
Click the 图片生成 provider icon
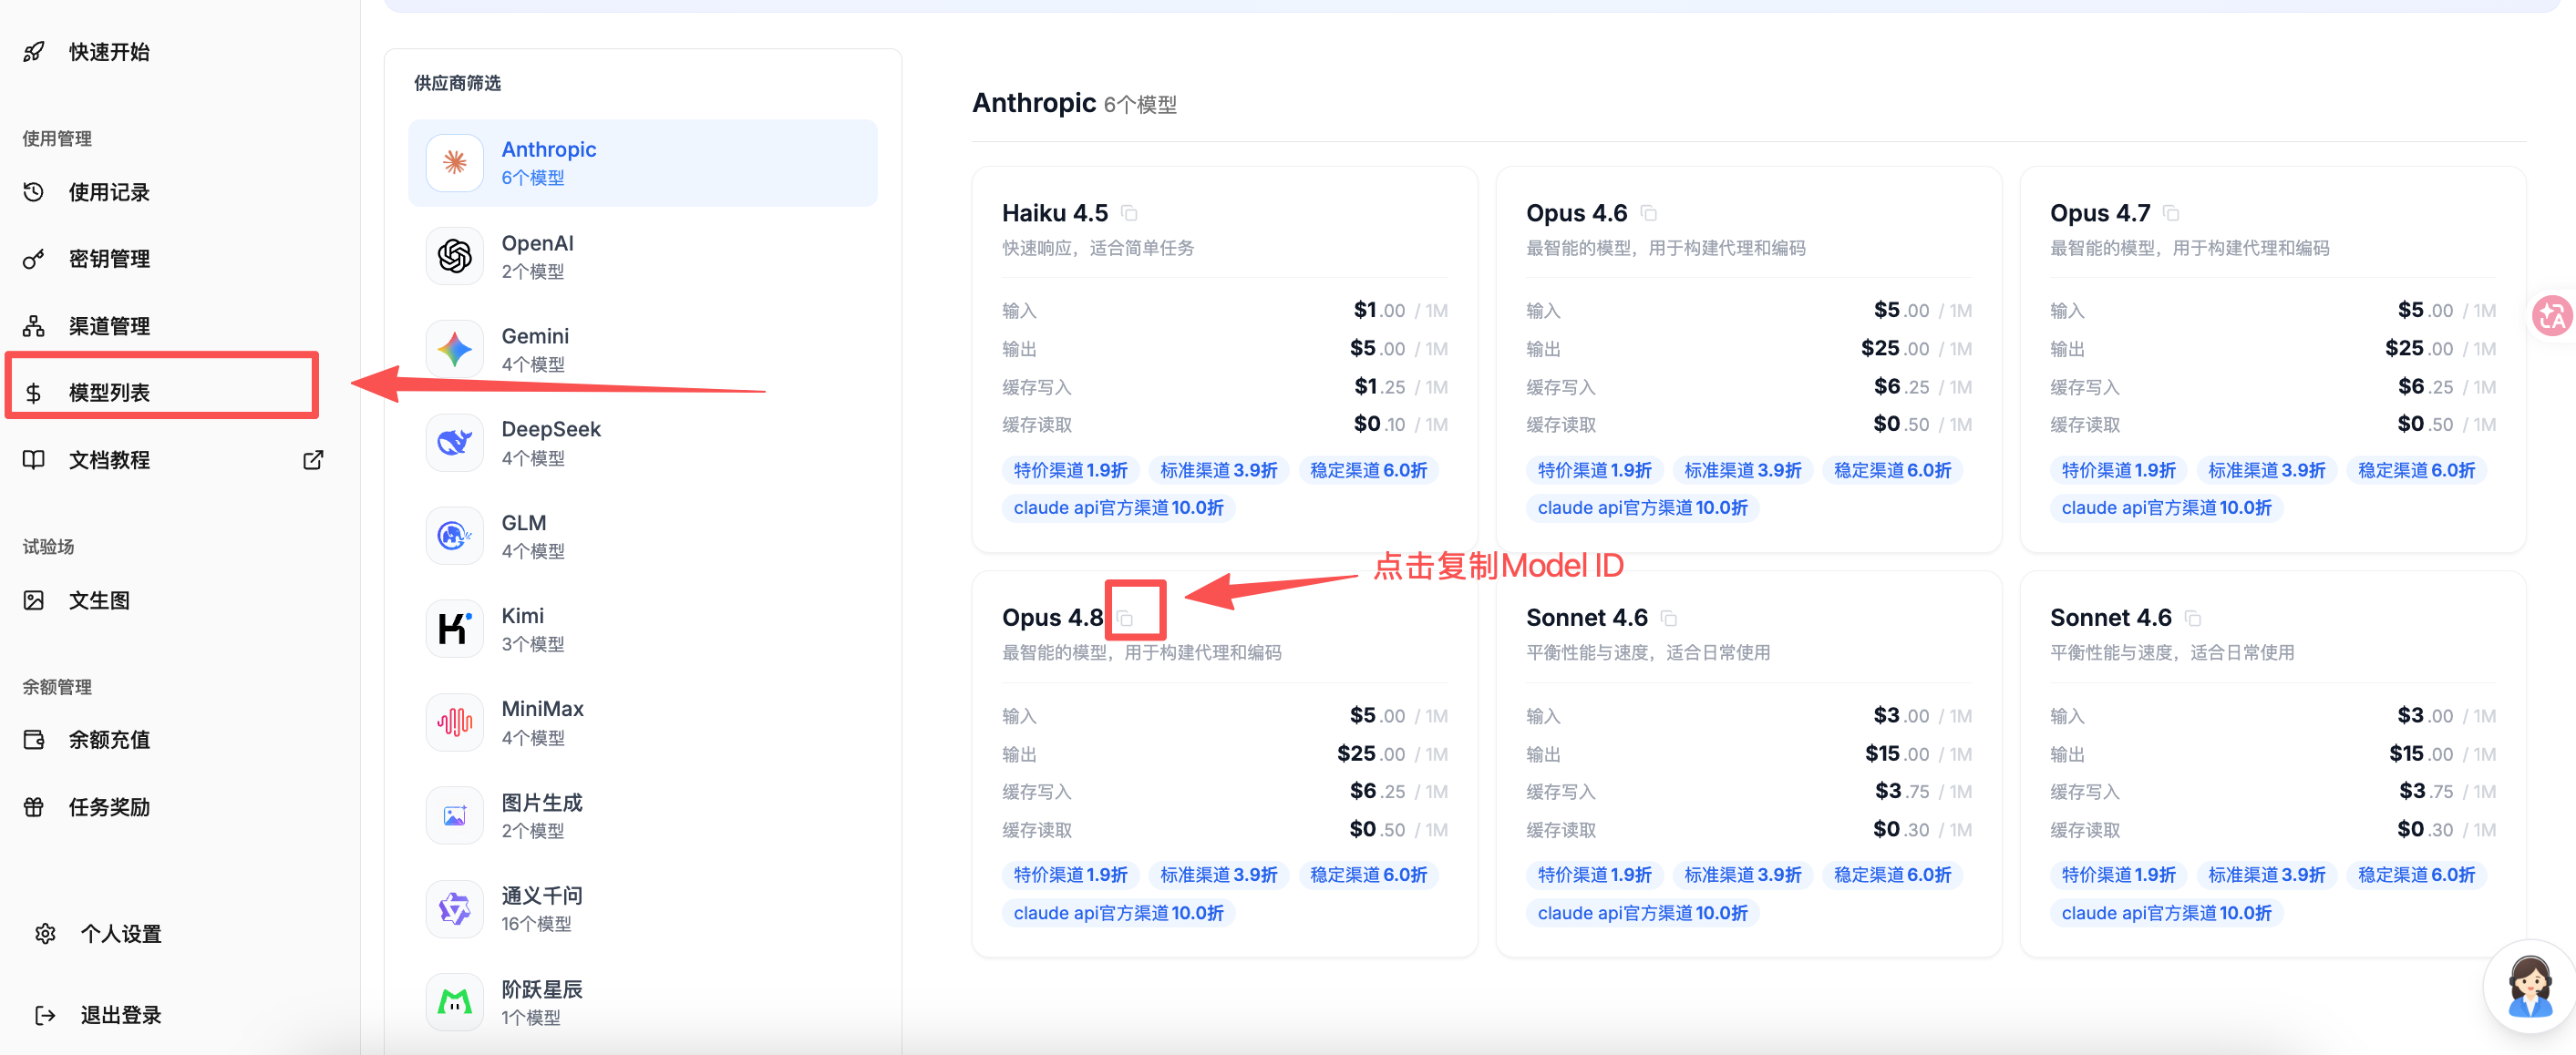(x=455, y=816)
